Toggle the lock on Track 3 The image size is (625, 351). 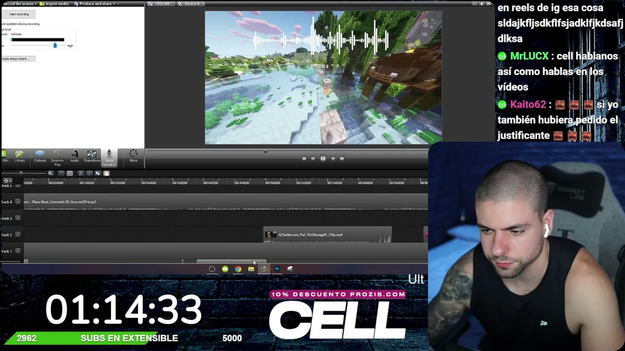pos(18,218)
